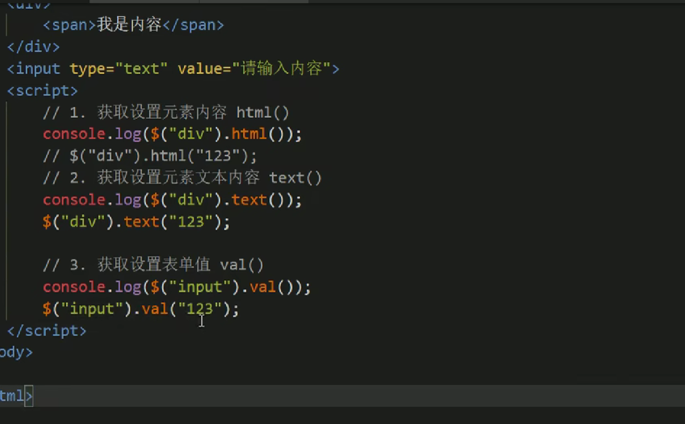
Task: Click the opening <script> tag
Action: (x=43, y=91)
